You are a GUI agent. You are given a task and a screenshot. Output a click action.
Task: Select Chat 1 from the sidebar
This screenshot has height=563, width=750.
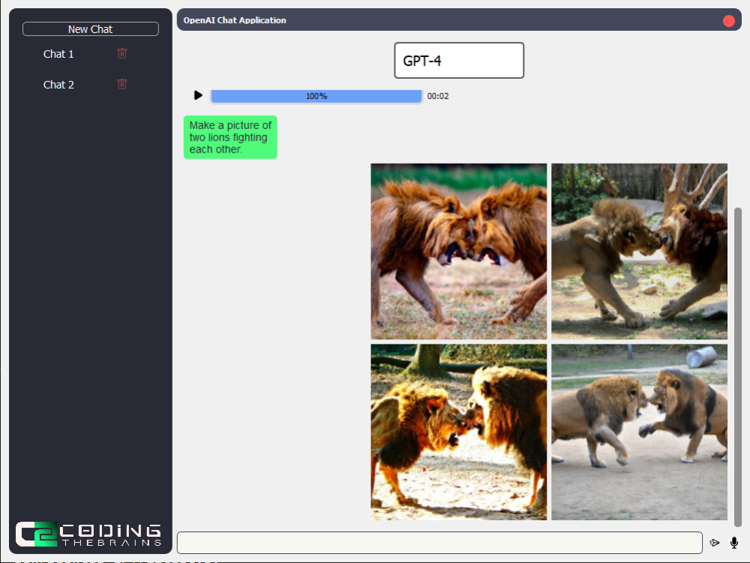(x=58, y=53)
